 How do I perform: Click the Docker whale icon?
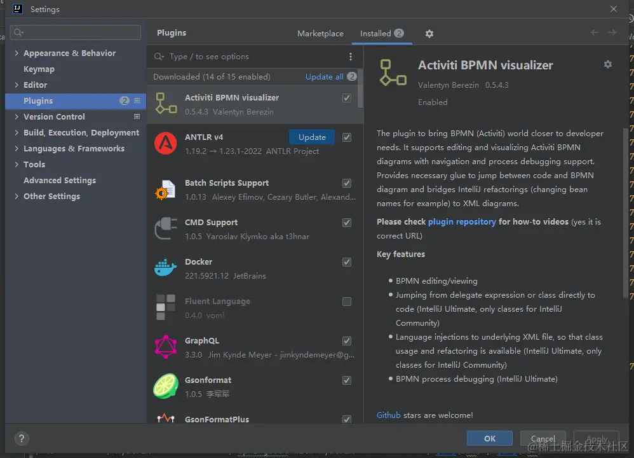click(x=165, y=268)
